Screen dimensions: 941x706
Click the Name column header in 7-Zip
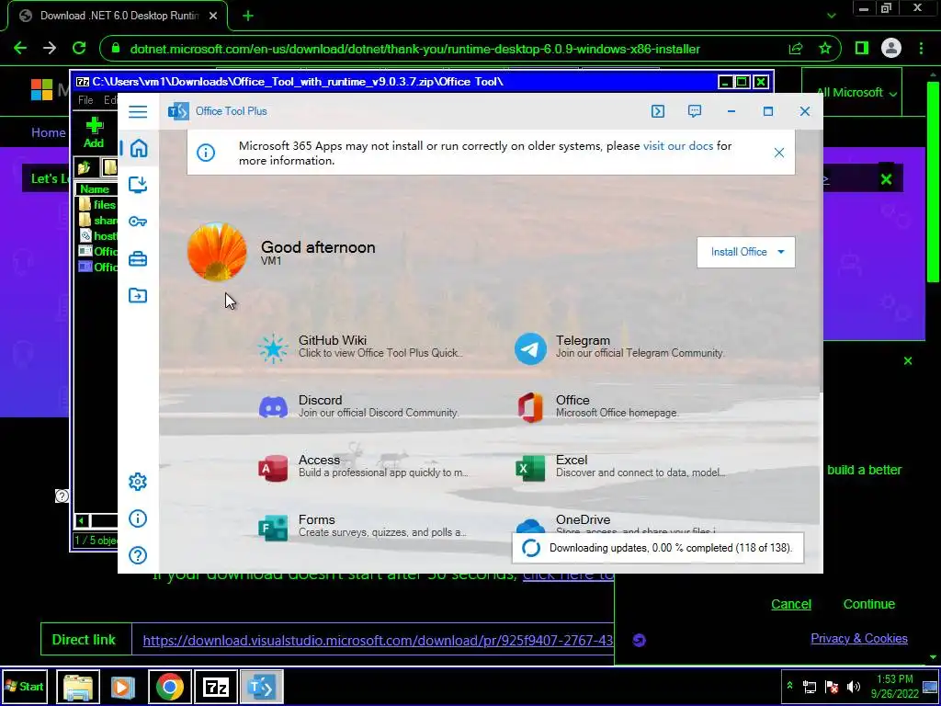tap(95, 188)
